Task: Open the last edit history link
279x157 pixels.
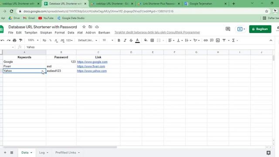Action: [157, 32]
